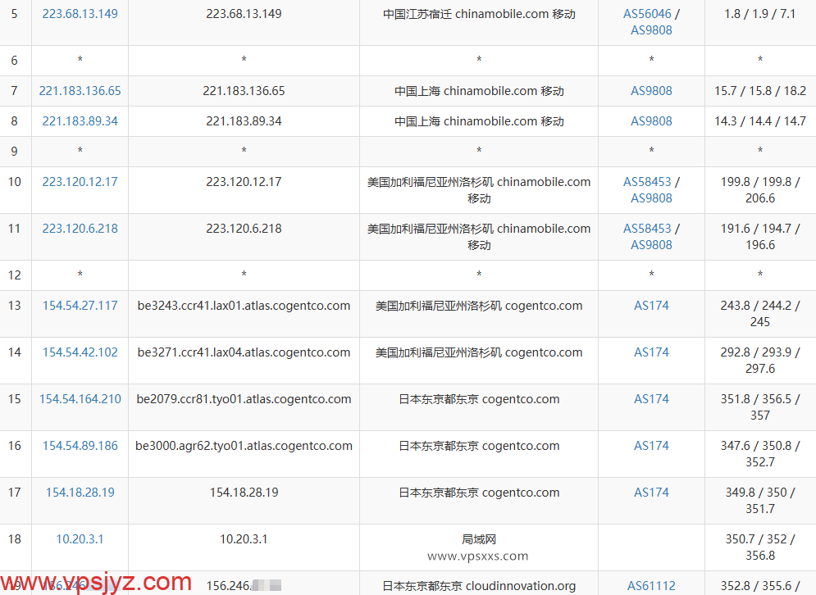816x595 pixels.
Task: Click the IP link 154.18.28.19
Action: tap(80, 492)
